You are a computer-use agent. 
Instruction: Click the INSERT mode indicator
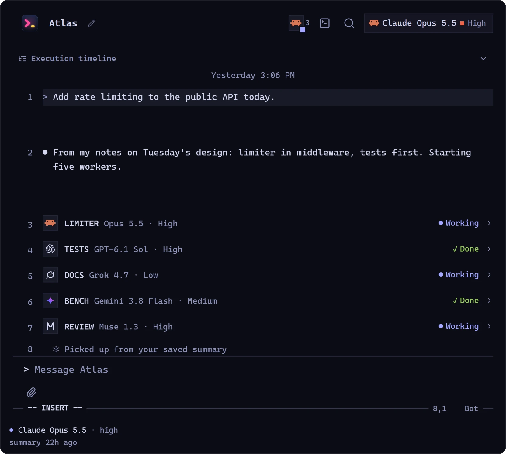55,408
